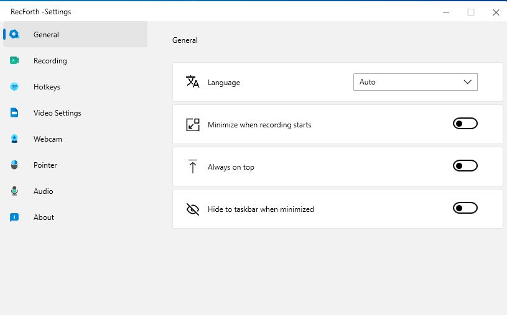Image resolution: width=507 pixels, height=315 pixels.
Task: Click the Pointer mouse icon
Action: (x=14, y=165)
